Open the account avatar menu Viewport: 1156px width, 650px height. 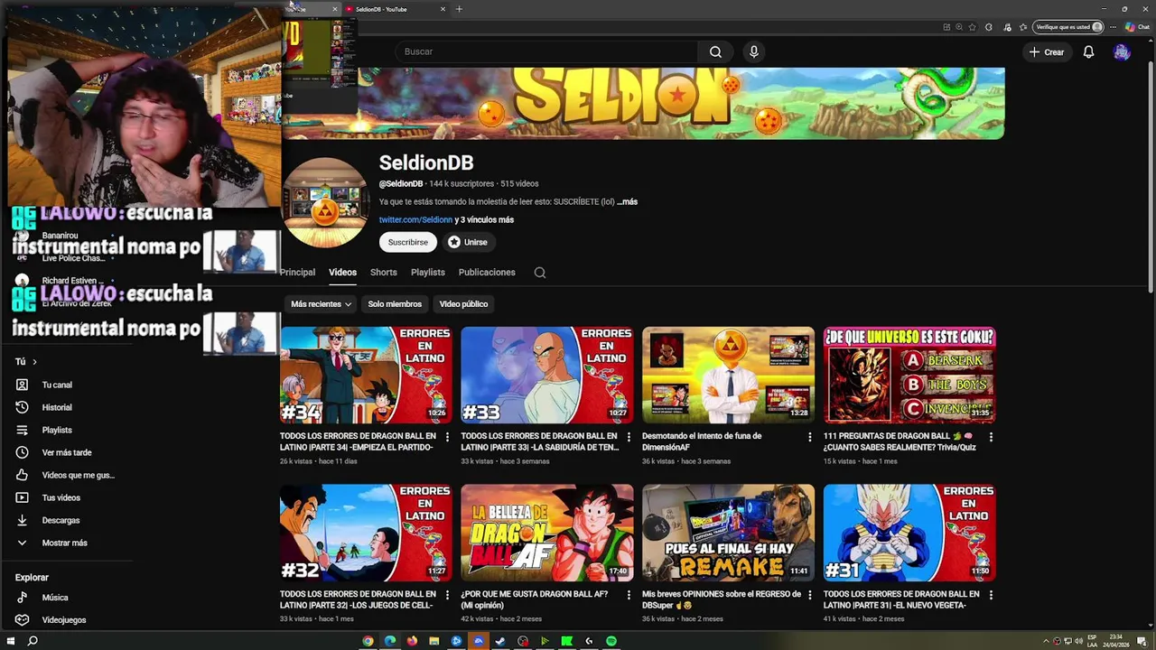coord(1122,52)
